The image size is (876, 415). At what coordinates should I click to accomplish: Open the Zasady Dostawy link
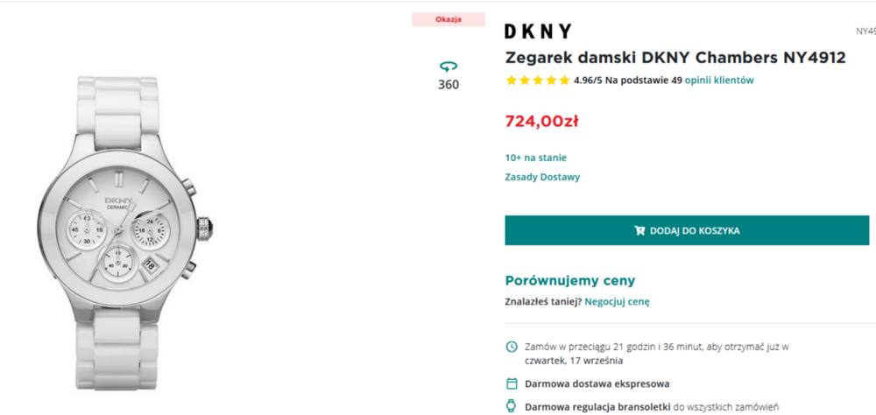coord(542,177)
